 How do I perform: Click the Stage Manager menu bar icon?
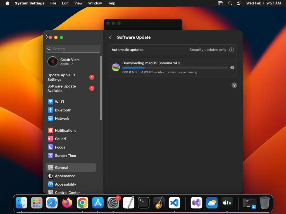pos(221,3)
